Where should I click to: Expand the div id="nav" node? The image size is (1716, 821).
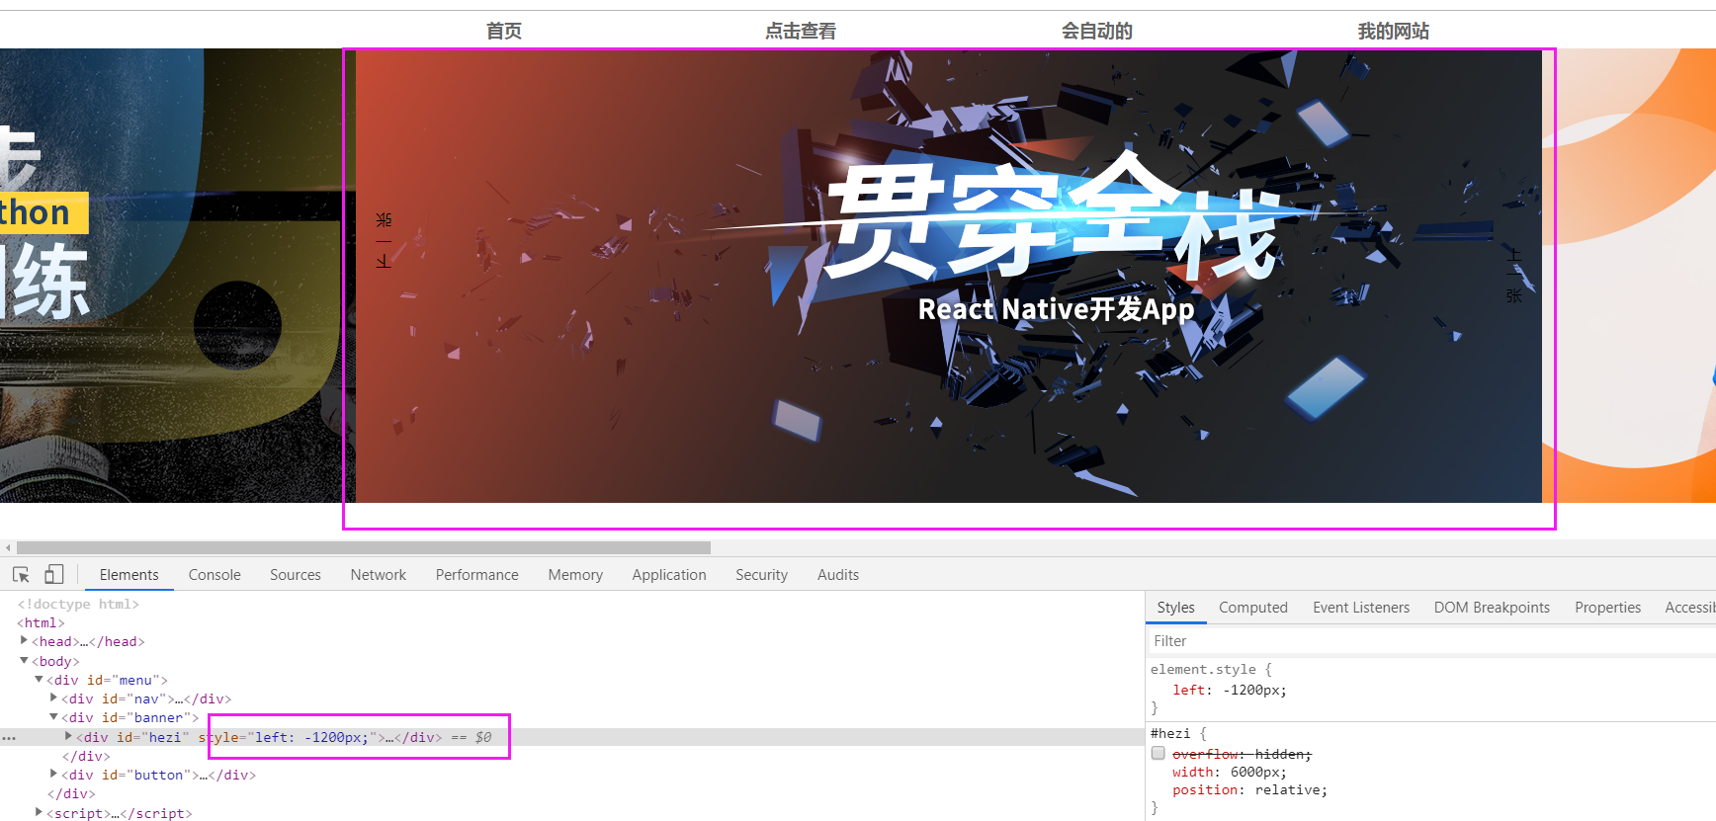pyautogui.click(x=53, y=698)
